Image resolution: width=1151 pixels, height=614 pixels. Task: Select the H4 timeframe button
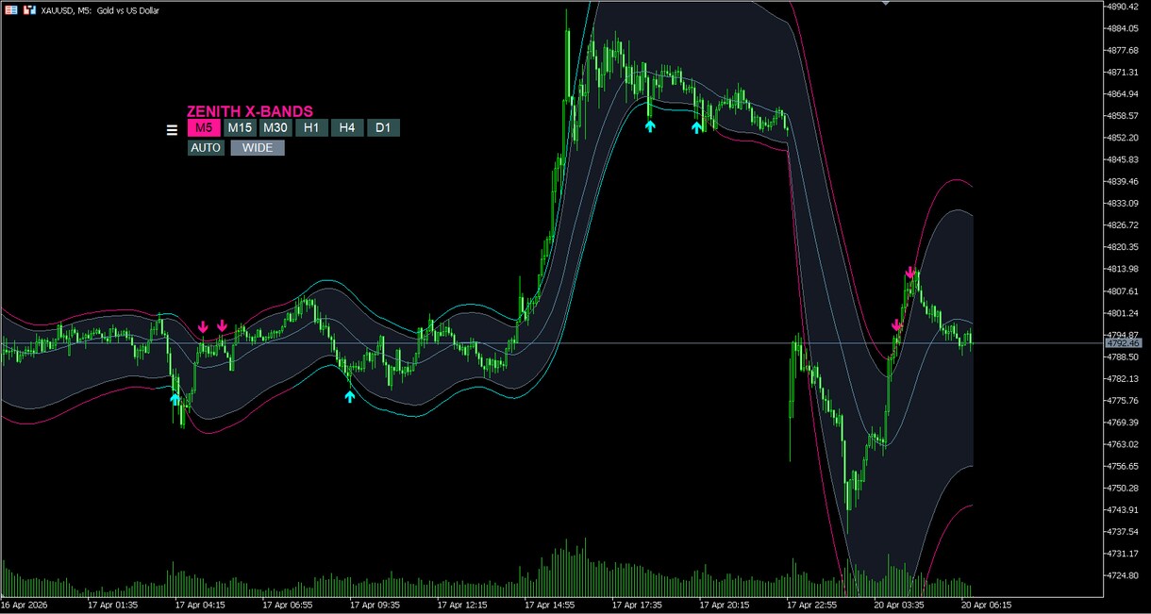tap(347, 128)
